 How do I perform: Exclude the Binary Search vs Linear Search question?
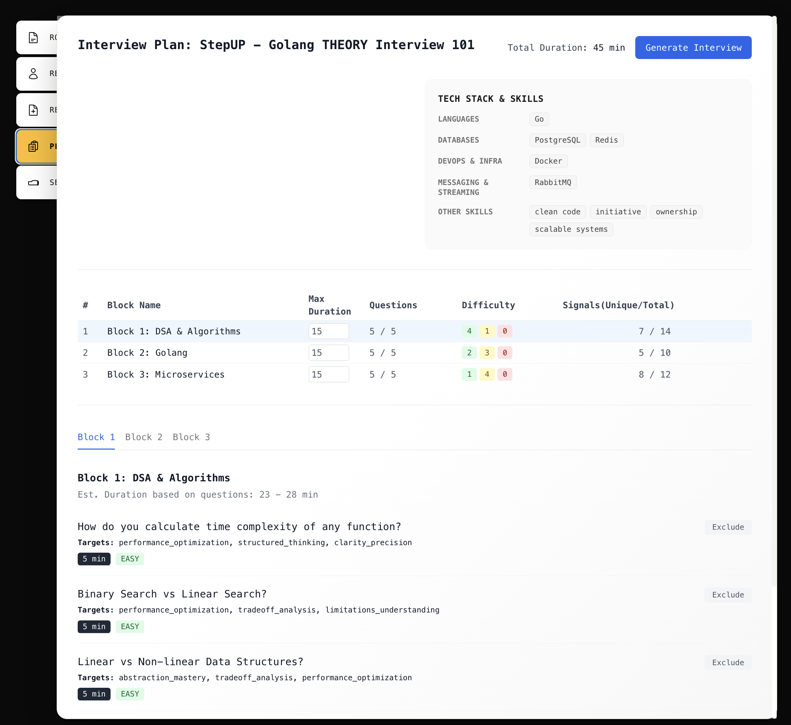pos(728,595)
